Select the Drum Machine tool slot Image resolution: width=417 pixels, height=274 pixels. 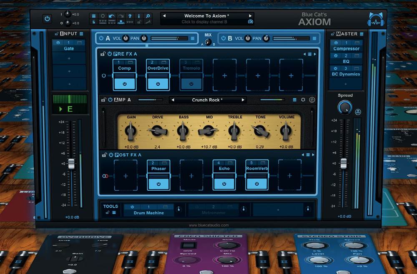149,210
